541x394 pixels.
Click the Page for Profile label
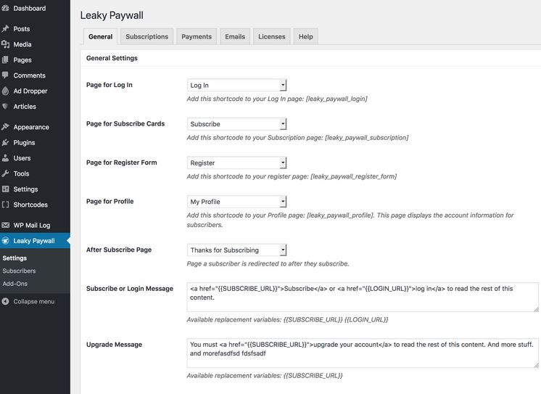pos(110,201)
